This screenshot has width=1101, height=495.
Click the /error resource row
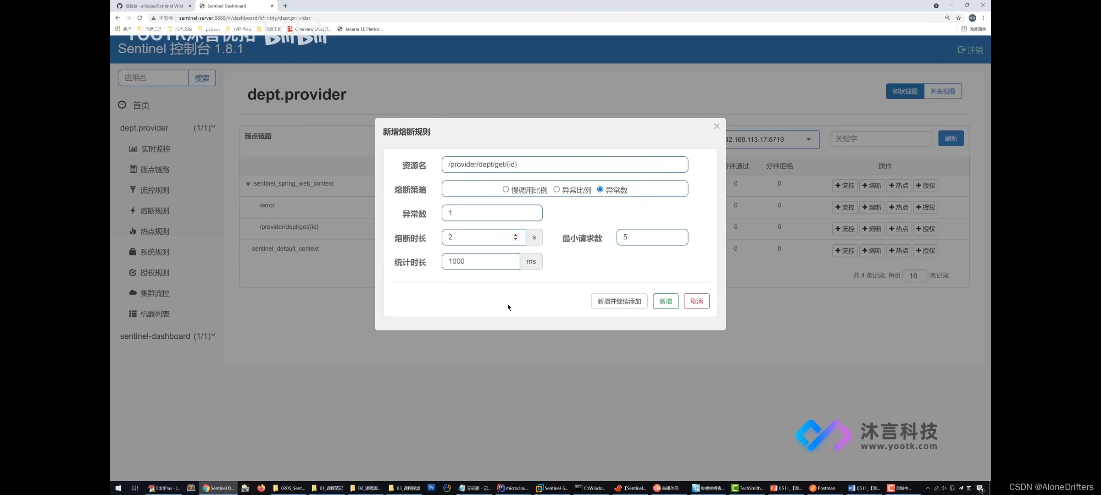(x=267, y=205)
